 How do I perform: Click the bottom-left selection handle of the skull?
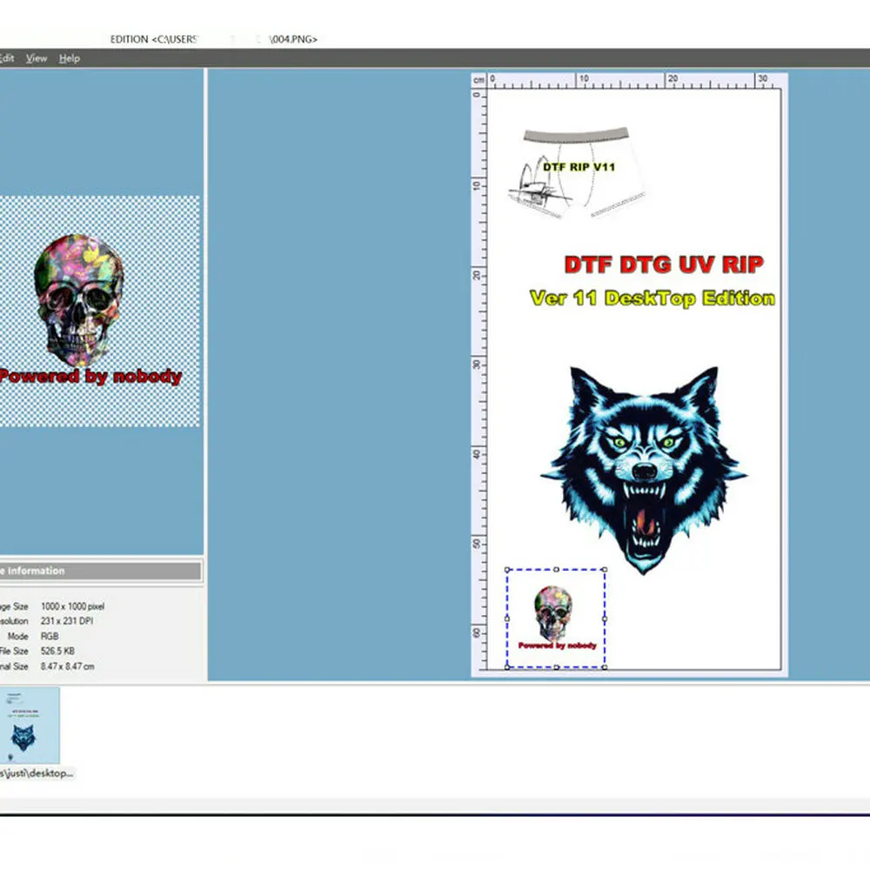507,667
